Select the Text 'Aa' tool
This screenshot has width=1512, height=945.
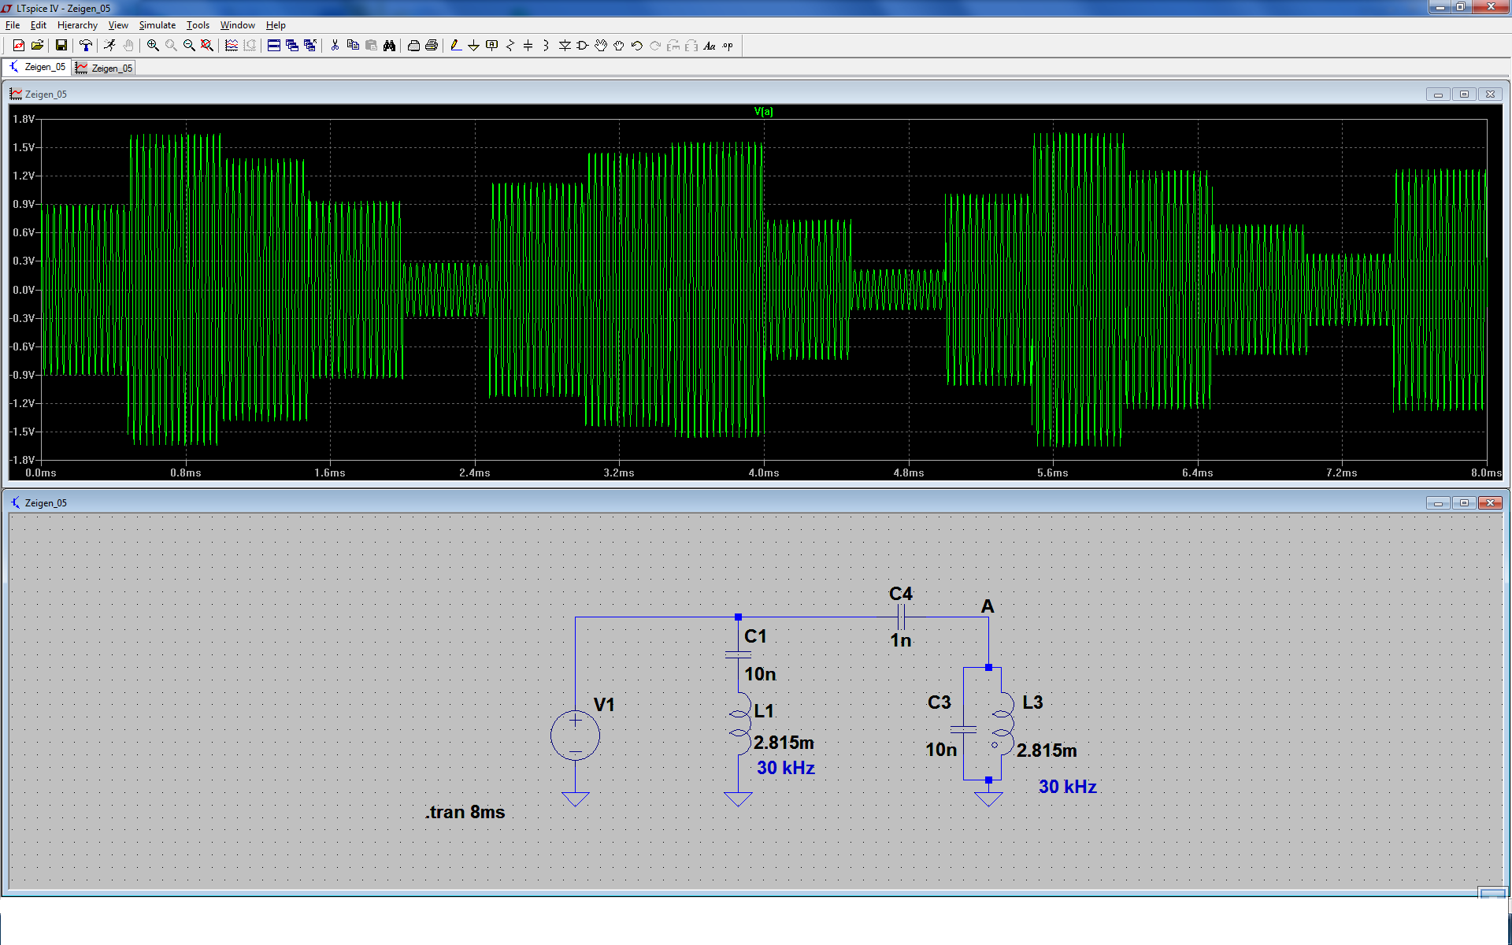click(710, 46)
